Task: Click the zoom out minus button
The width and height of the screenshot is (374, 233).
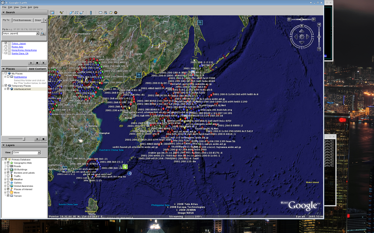Action: (319, 49)
